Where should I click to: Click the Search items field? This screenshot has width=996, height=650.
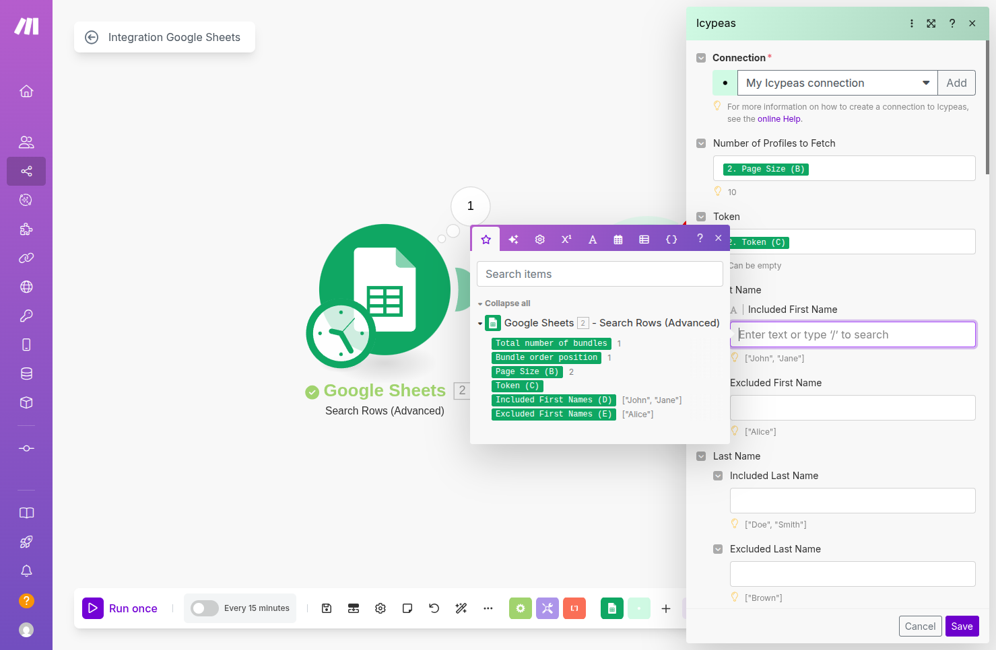click(x=600, y=274)
